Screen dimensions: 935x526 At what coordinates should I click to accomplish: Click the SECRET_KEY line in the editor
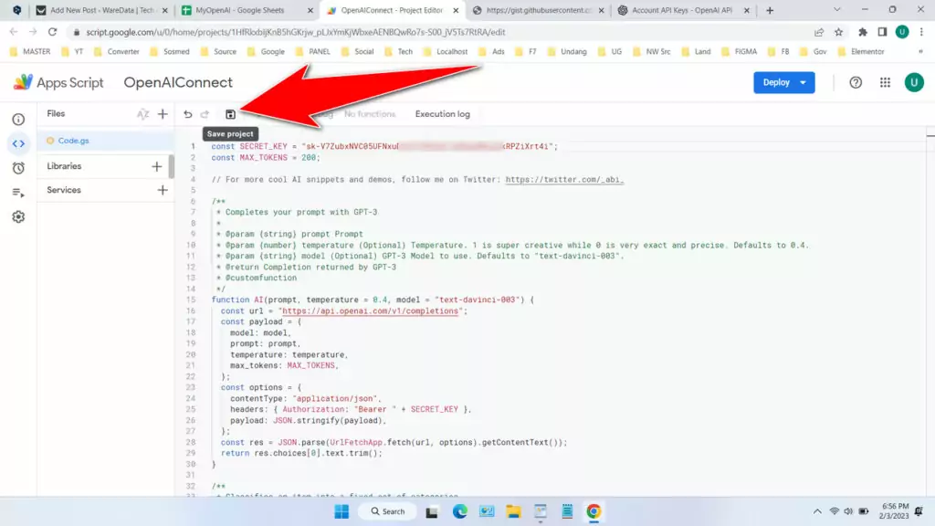coord(384,146)
